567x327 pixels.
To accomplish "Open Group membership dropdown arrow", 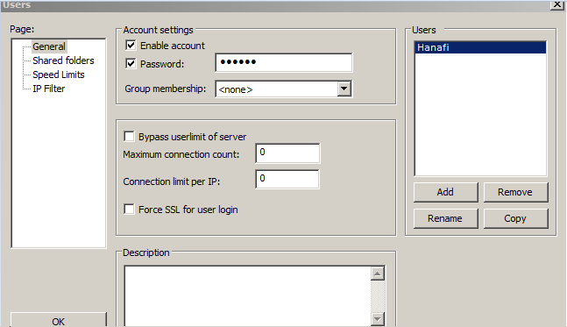I will point(344,89).
